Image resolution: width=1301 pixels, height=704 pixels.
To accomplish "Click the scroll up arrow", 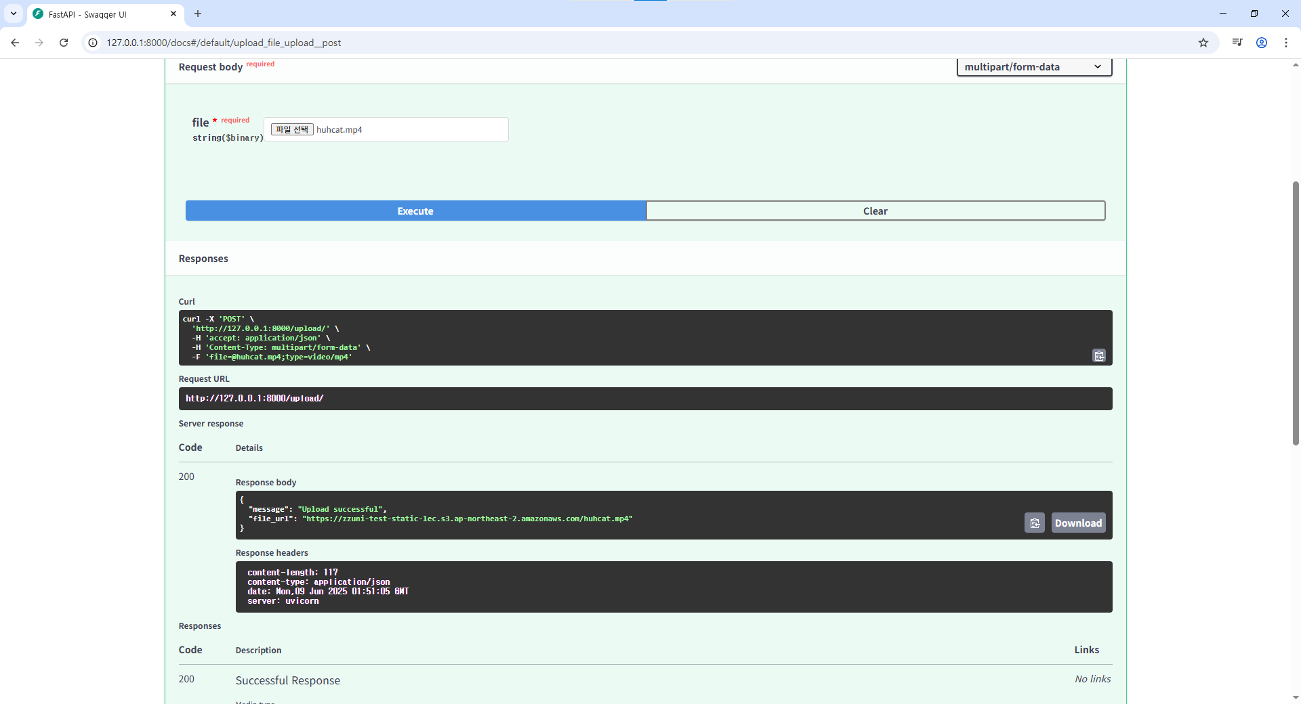I will tap(1296, 65).
